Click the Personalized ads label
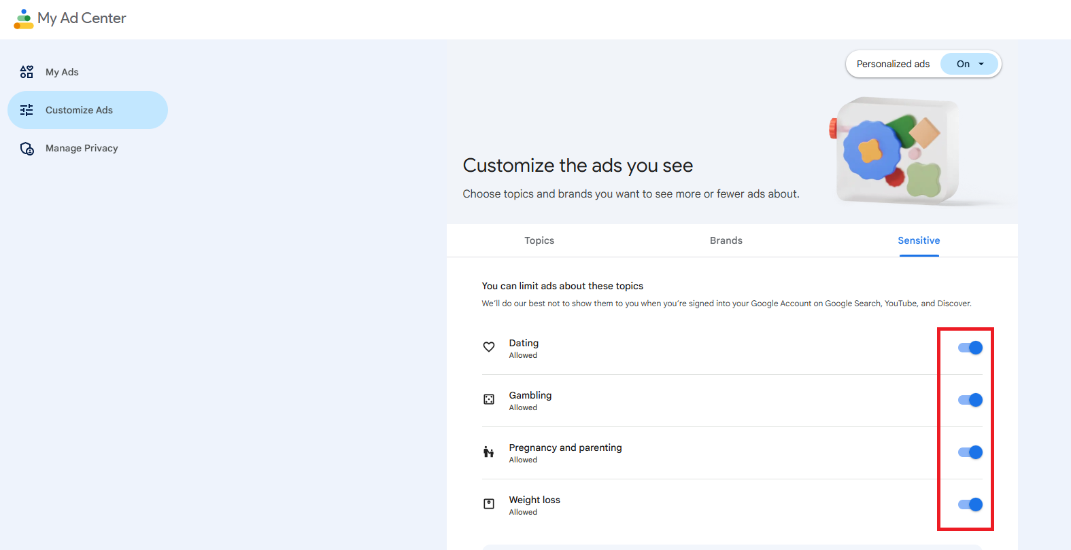 (x=893, y=64)
